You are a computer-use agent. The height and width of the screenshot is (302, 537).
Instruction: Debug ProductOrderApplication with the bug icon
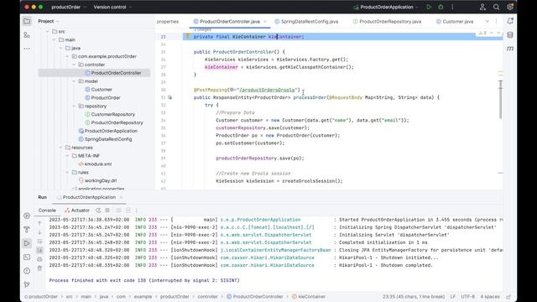pos(441,7)
